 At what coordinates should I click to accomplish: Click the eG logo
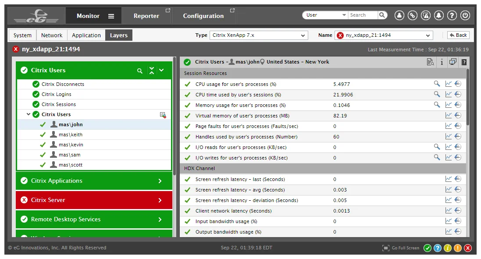click(x=36, y=16)
